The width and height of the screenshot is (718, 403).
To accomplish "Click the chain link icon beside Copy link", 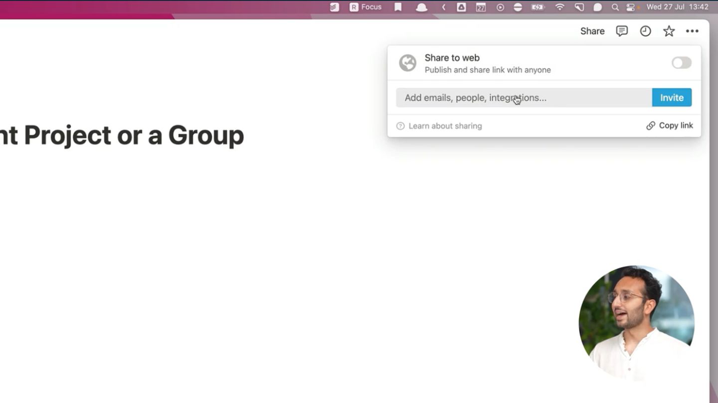I will pyautogui.click(x=651, y=126).
